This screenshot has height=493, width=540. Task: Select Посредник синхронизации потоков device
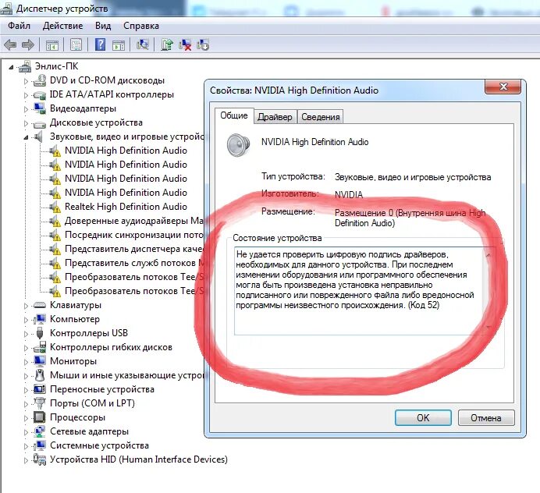(x=133, y=235)
